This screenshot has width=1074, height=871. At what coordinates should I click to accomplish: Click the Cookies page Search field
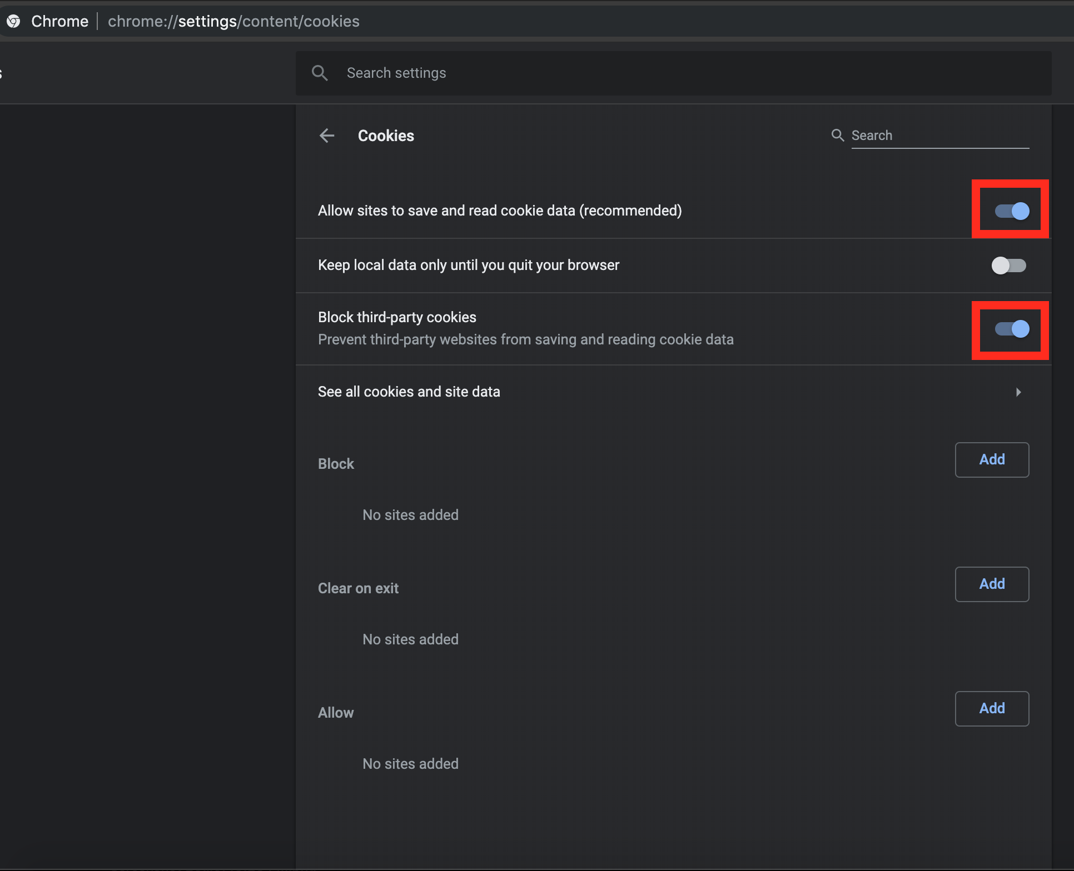point(939,136)
